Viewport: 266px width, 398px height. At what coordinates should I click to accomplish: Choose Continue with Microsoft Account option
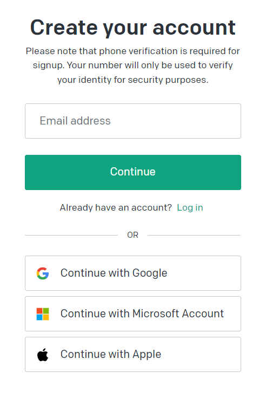coord(133,314)
